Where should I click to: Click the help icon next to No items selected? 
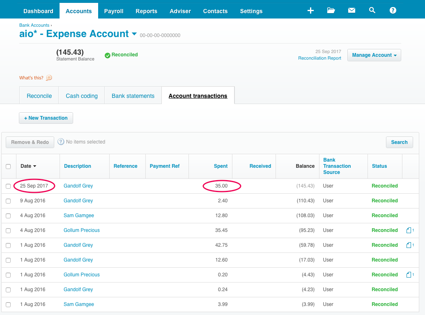(x=61, y=141)
